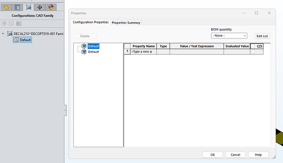Click the panel splitter collapse handle
This screenshot has width=283, height=163.
tap(65, 110)
